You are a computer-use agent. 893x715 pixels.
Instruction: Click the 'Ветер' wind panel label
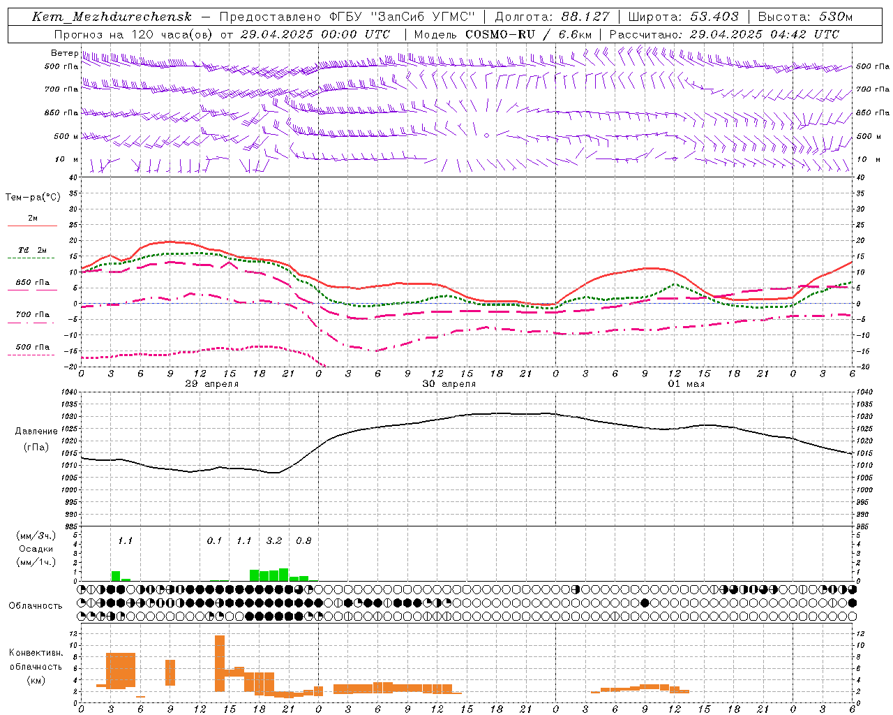[64, 53]
